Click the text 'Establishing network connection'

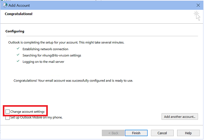45,49
